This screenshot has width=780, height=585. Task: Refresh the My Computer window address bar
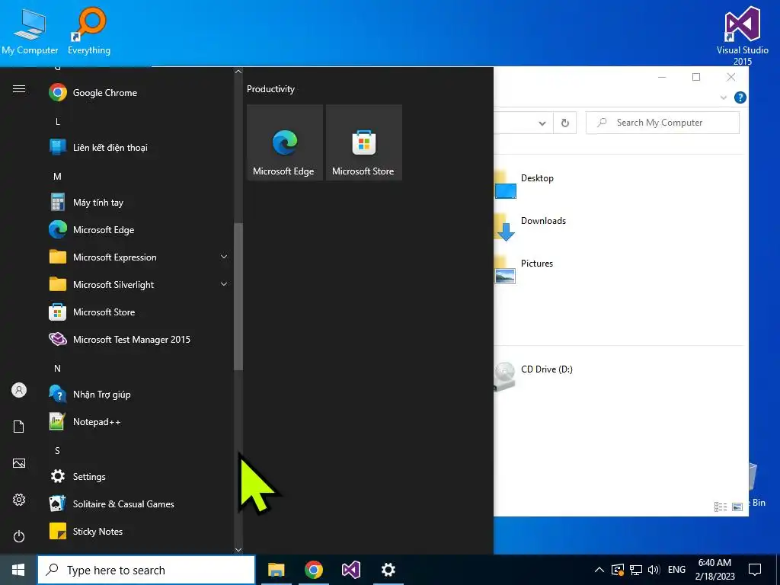click(565, 123)
